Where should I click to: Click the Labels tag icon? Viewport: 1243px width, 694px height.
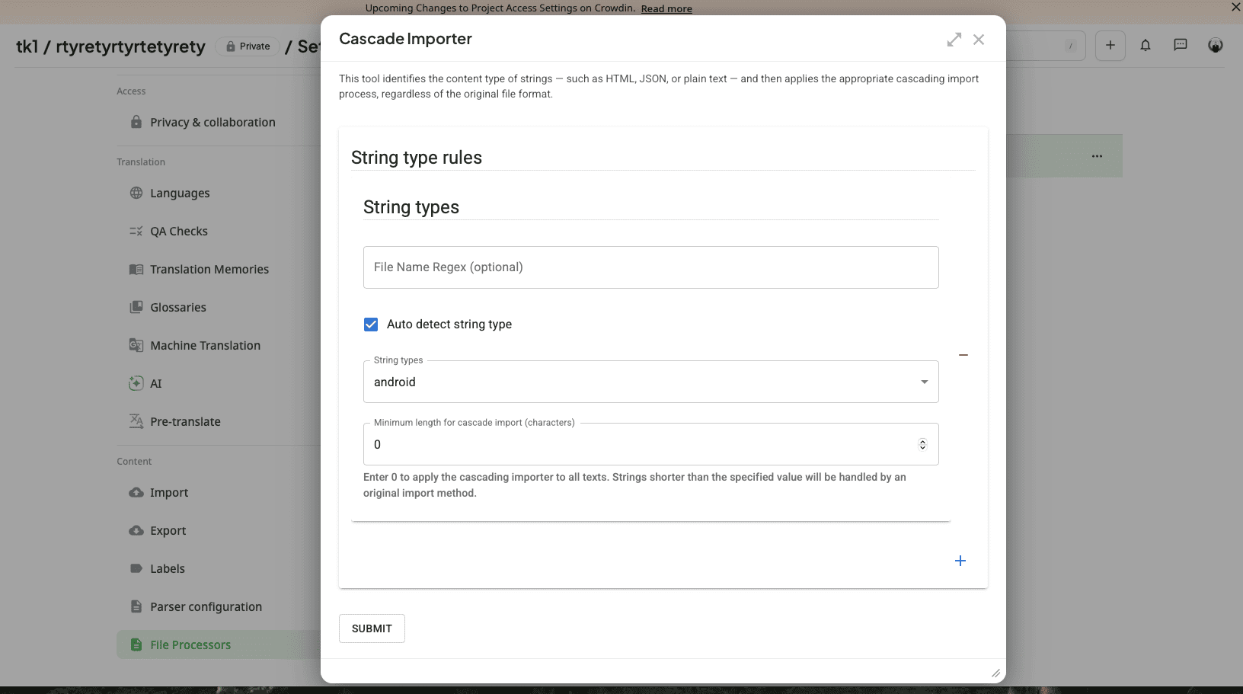[136, 568]
